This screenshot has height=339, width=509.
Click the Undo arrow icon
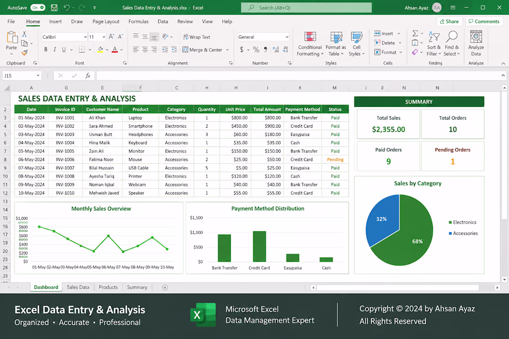point(67,7)
